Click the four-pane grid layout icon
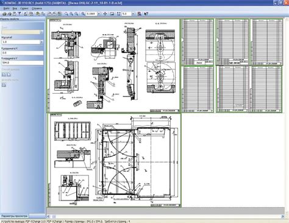 coord(60,14)
